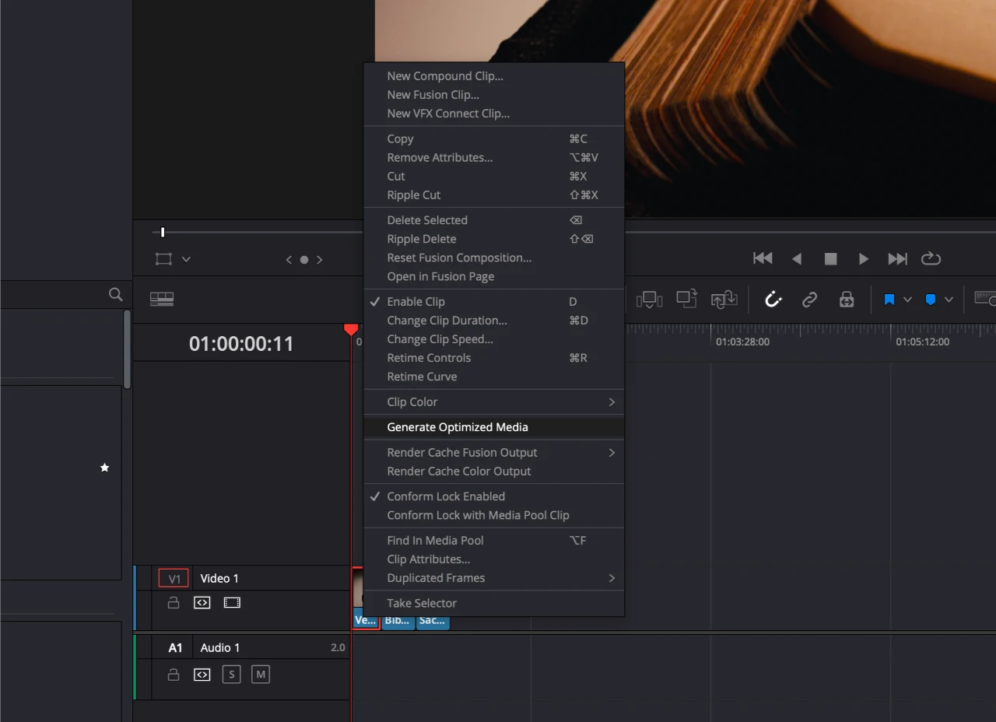Image resolution: width=996 pixels, height=722 pixels.
Task: Open the marker color dropdown
Action: [x=949, y=299]
